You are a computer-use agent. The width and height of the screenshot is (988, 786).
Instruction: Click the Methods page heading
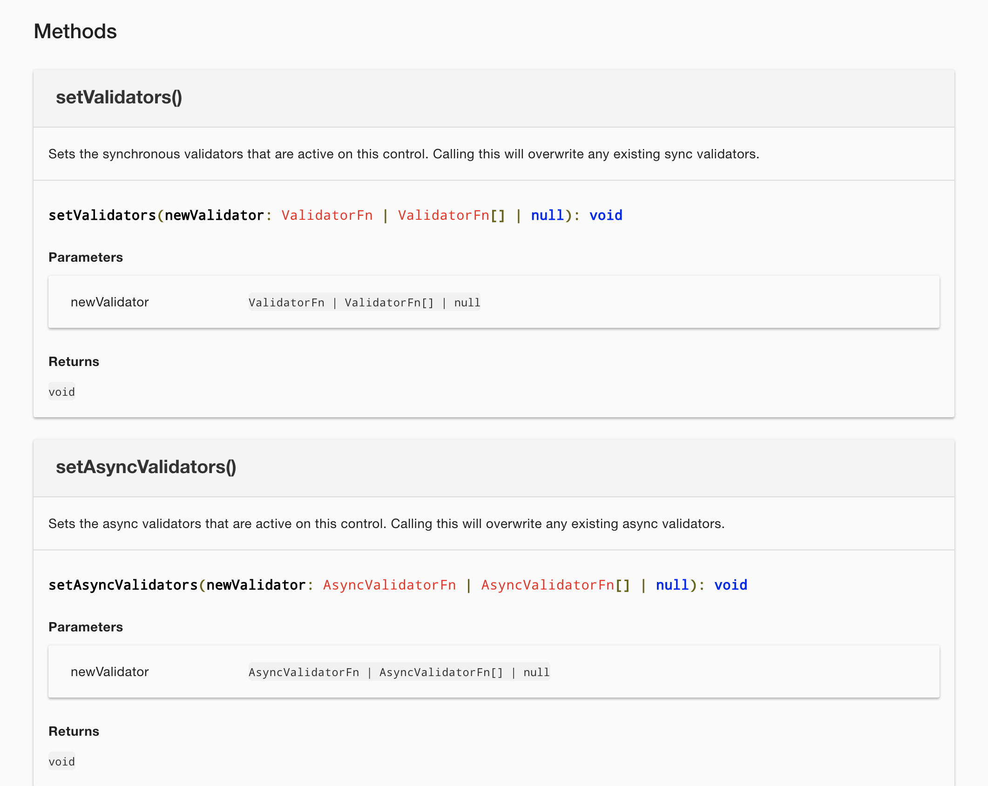[x=74, y=31]
